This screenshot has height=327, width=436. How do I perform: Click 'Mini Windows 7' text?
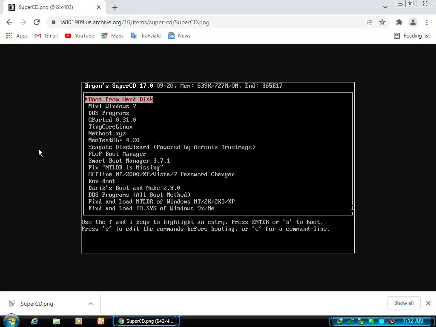[112, 106]
